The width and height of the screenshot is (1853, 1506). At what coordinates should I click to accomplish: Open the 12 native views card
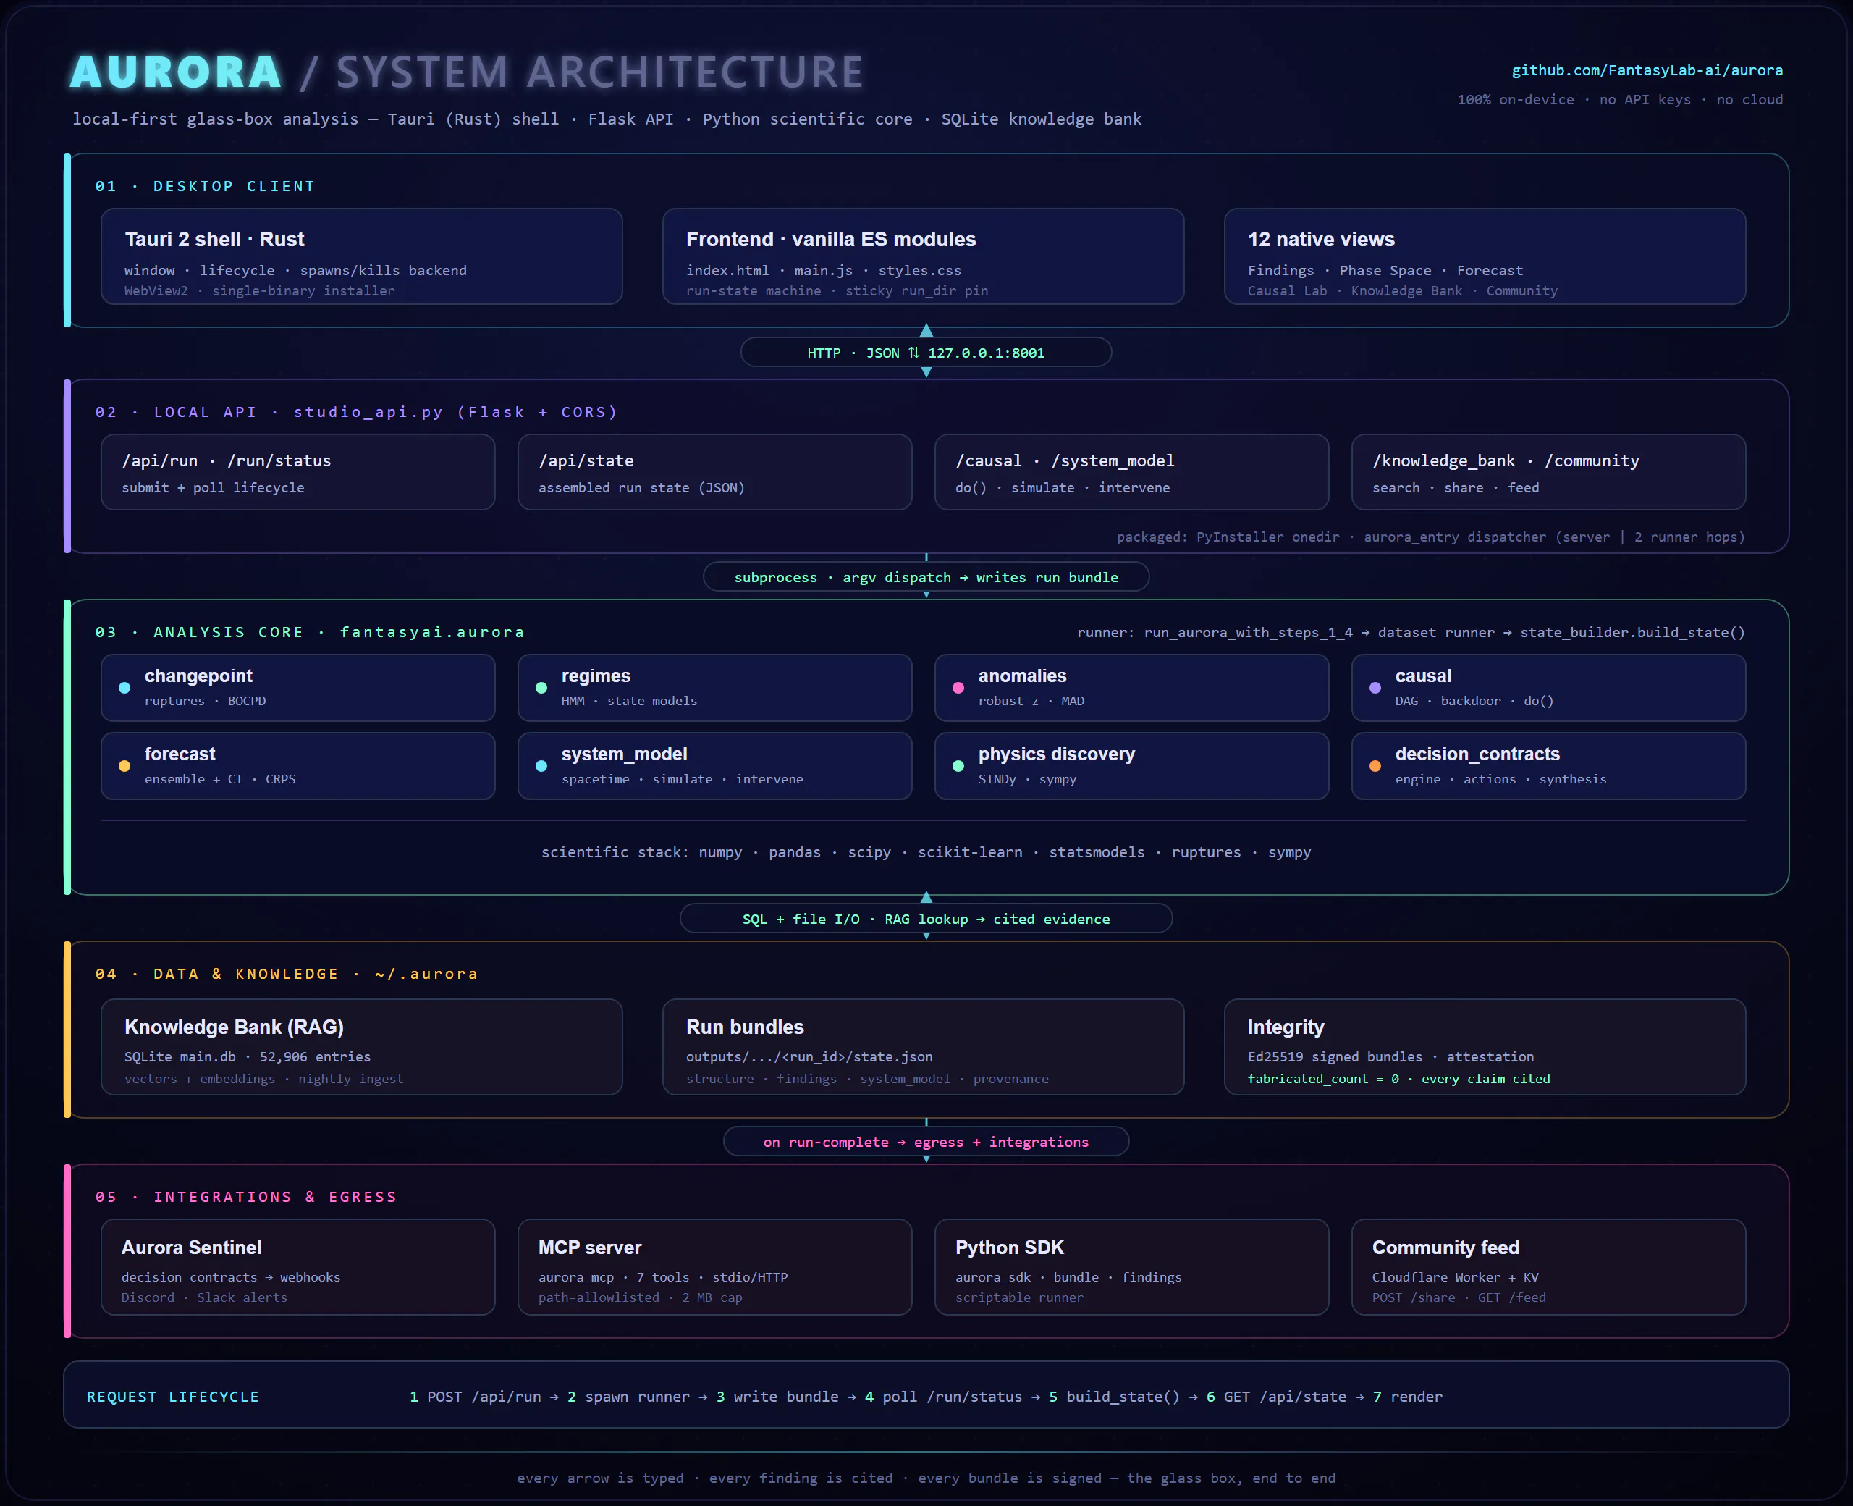click(1485, 256)
